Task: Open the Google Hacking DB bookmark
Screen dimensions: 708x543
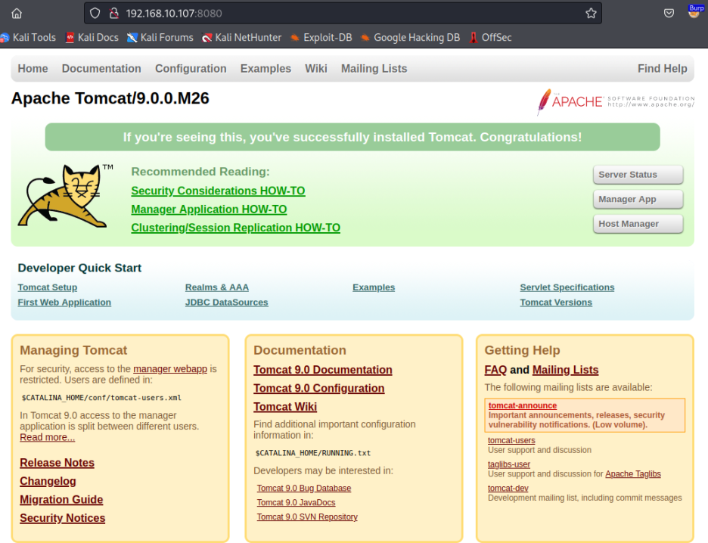Action: pos(411,38)
